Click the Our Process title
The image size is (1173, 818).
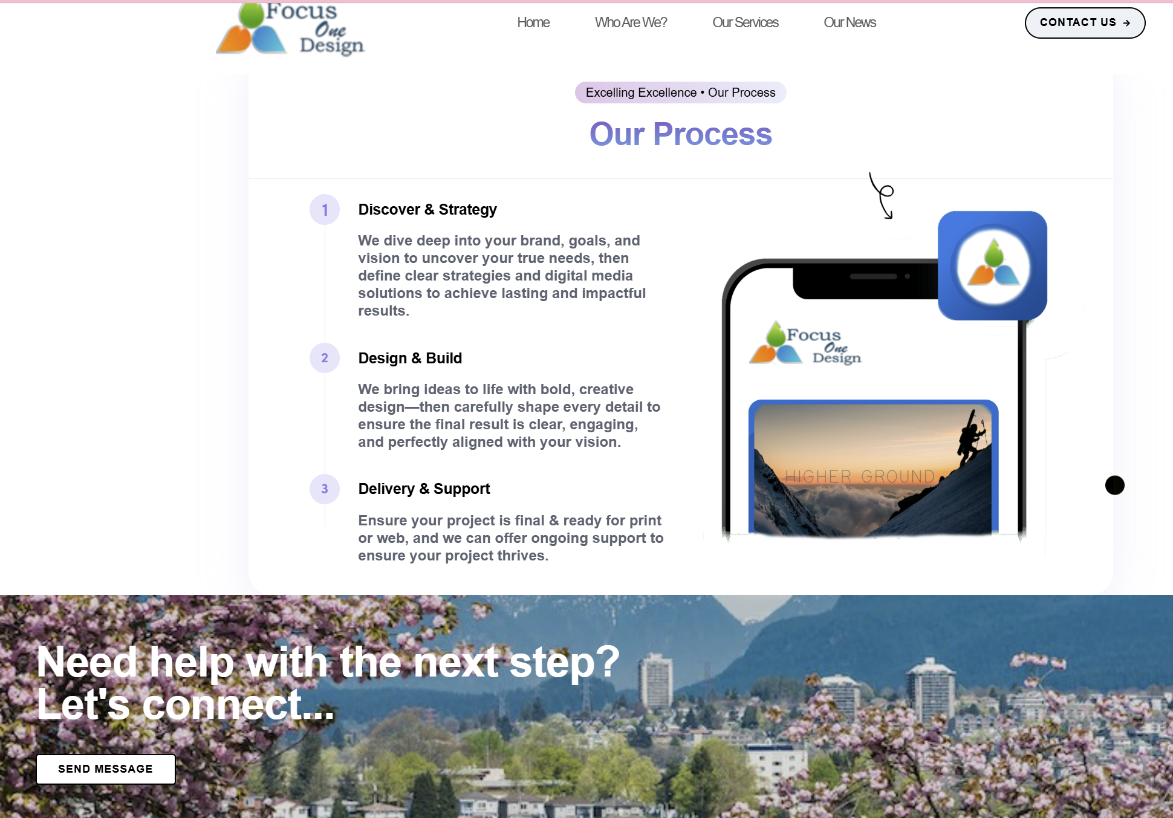(680, 134)
